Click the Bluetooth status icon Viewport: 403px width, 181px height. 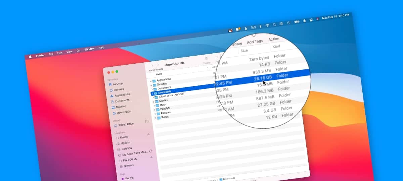pos(260,26)
